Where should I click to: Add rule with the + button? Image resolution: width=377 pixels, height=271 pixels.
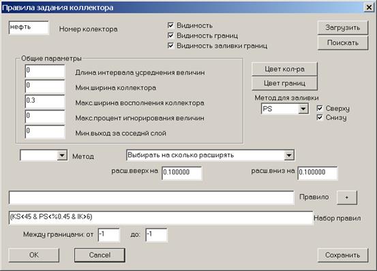click(347, 197)
